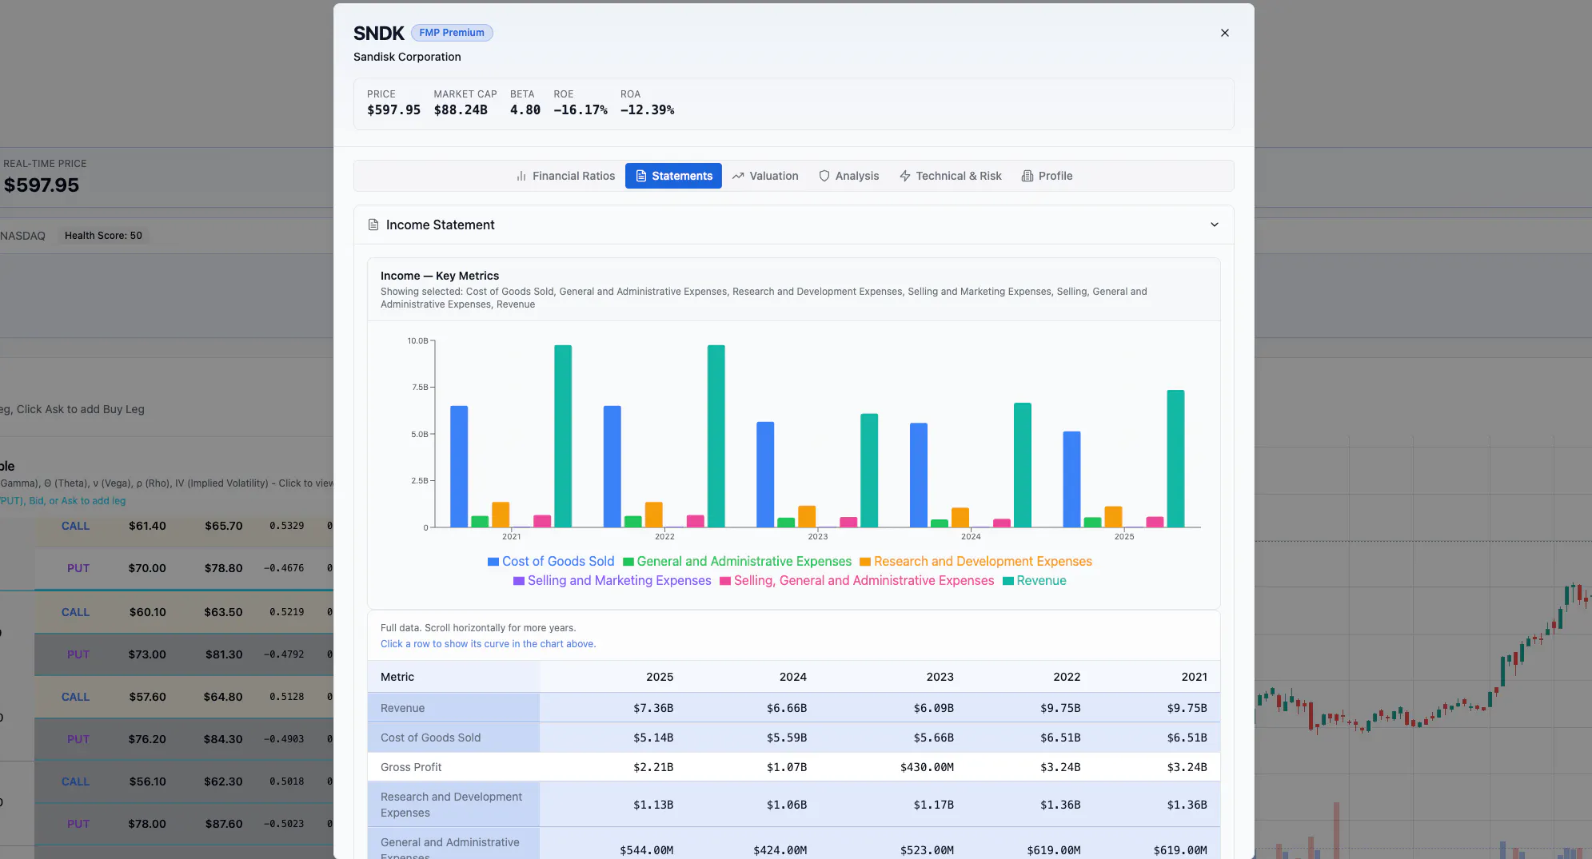Click the Technical & Risk lightning icon
Image resolution: width=1592 pixels, height=859 pixels.
point(905,176)
